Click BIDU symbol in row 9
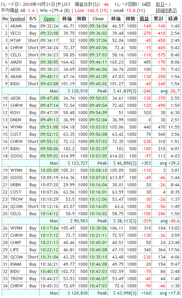The image size is (182, 298). pyautogui.click(x=15, y=84)
